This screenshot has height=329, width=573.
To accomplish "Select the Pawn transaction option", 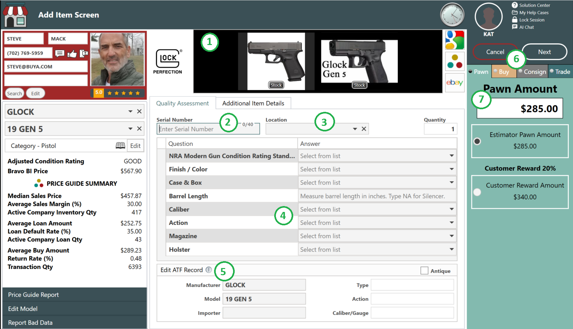I will [479, 72].
